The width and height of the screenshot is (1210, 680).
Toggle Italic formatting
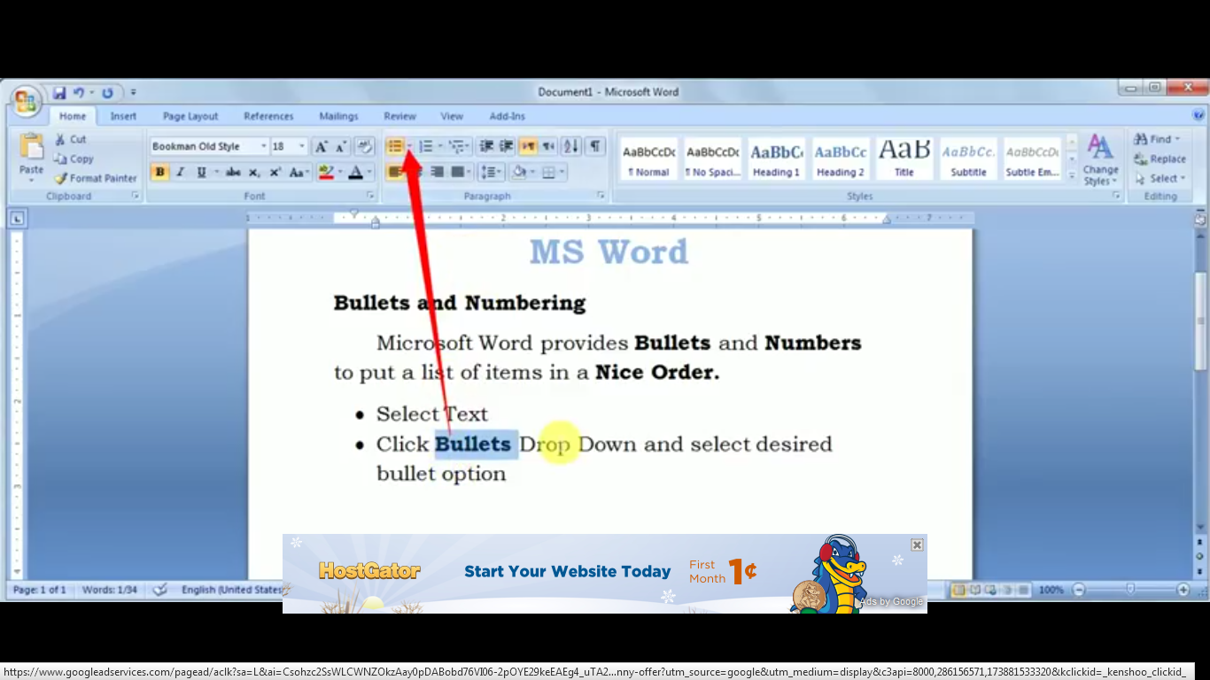(180, 172)
